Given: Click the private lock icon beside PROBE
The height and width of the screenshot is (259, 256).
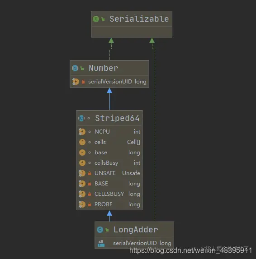Looking at the screenshot, I should coord(90,204).
